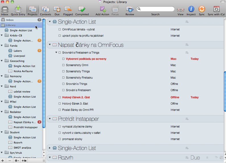Click the arrows icon on Protridit Instapaper header
Image resolution: width=226 pixels, height=163 pixels.
[x=187, y=119]
